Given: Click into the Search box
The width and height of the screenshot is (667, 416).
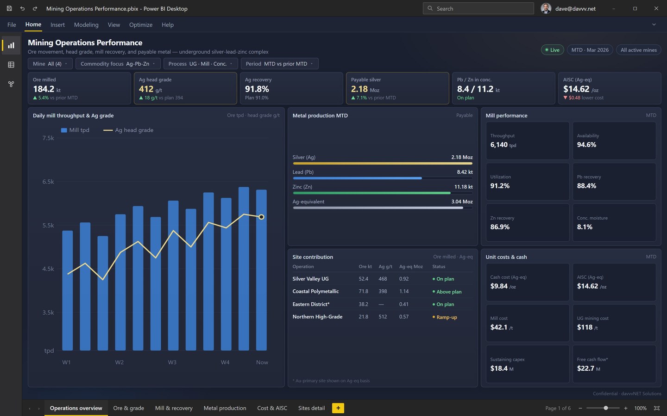Looking at the screenshot, I should pyautogui.click(x=478, y=8).
